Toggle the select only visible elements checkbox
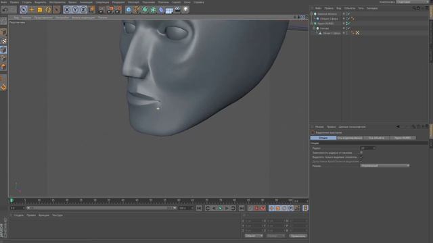 point(361,157)
